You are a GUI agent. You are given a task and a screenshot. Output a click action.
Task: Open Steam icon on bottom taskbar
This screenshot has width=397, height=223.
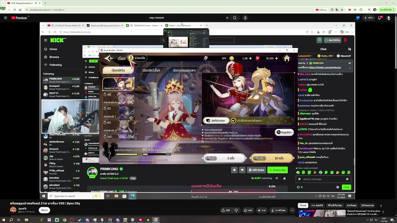point(80,220)
